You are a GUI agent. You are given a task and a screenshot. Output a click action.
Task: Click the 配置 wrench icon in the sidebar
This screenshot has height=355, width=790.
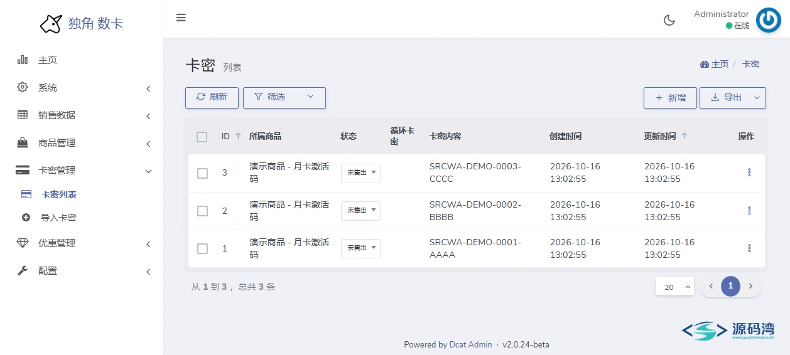click(23, 270)
